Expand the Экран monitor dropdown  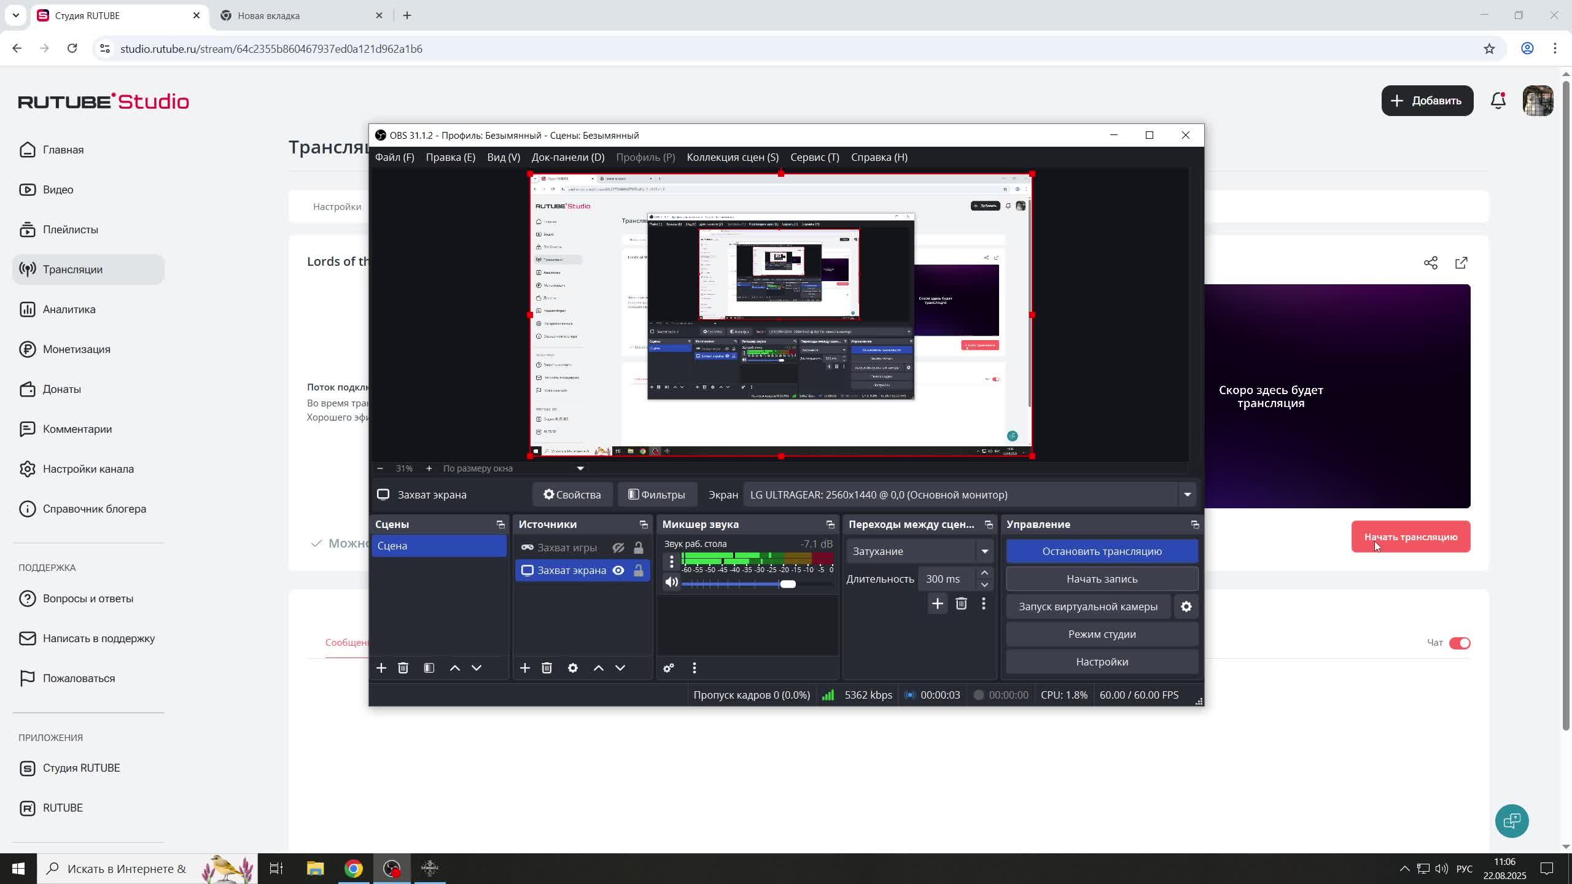1187,495
